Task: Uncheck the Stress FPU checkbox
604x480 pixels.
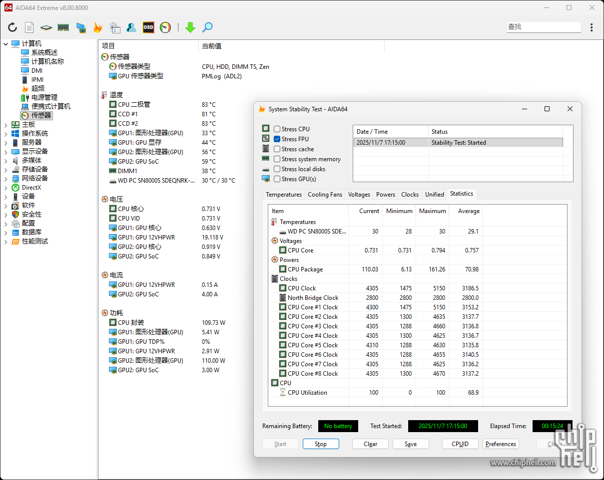Action: coord(277,139)
